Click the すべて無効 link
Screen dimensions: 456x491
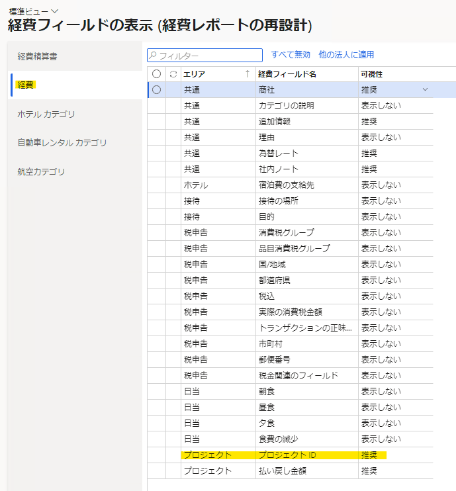click(291, 55)
